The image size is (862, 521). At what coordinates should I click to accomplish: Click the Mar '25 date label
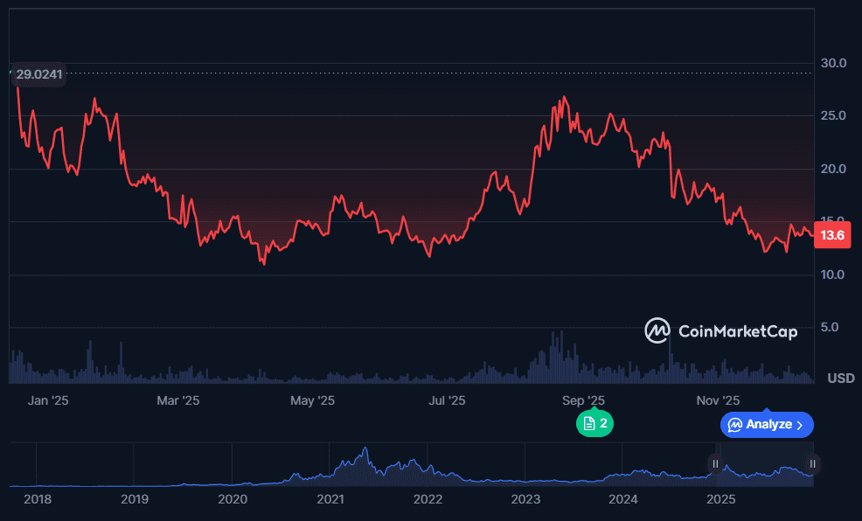(x=178, y=400)
